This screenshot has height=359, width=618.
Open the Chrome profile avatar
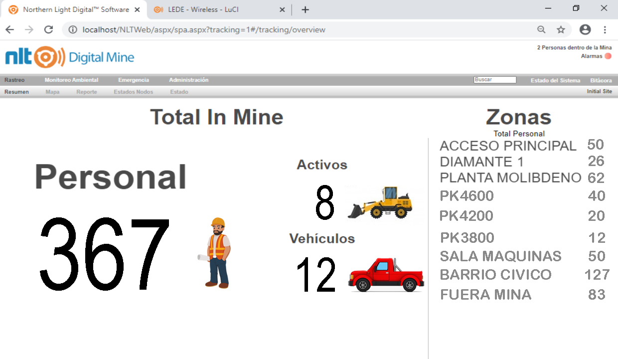585,30
